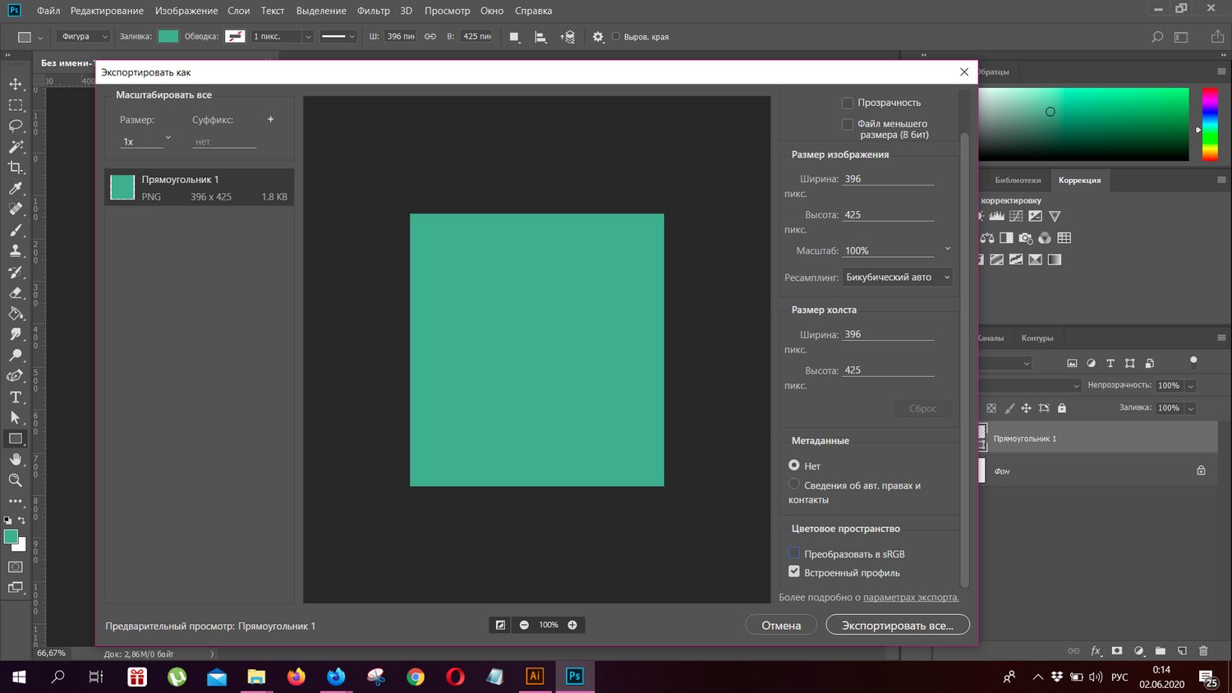Image resolution: width=1232 pixels, height=693 pixels.
Task: Switch to the Библиотеки tab
Action: coord(1018,180)
